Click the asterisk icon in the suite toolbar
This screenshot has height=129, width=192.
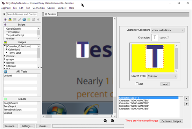pyautogui.click(x=38, y=20)
